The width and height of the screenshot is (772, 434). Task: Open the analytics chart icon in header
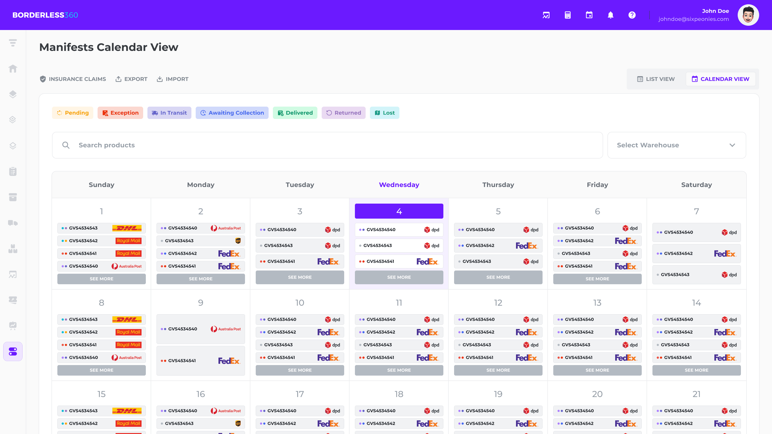[546, 15]
